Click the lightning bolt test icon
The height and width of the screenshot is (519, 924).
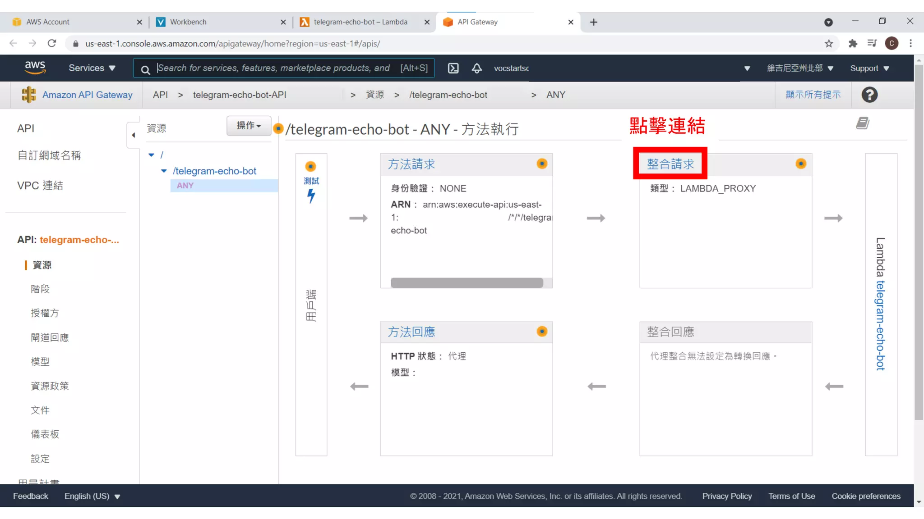tap(311, 196)
